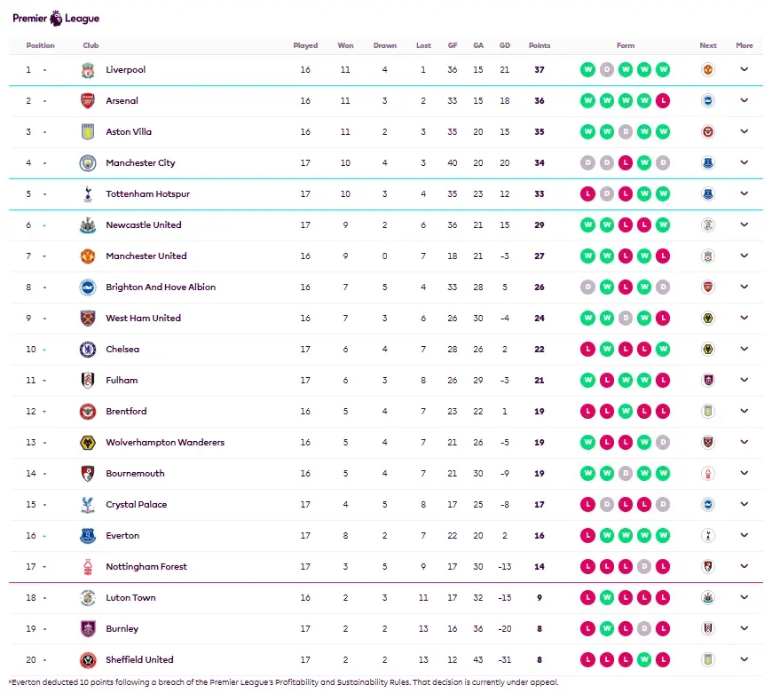
Task: Click the Arsenal club crest
Action: pos(88,101)
